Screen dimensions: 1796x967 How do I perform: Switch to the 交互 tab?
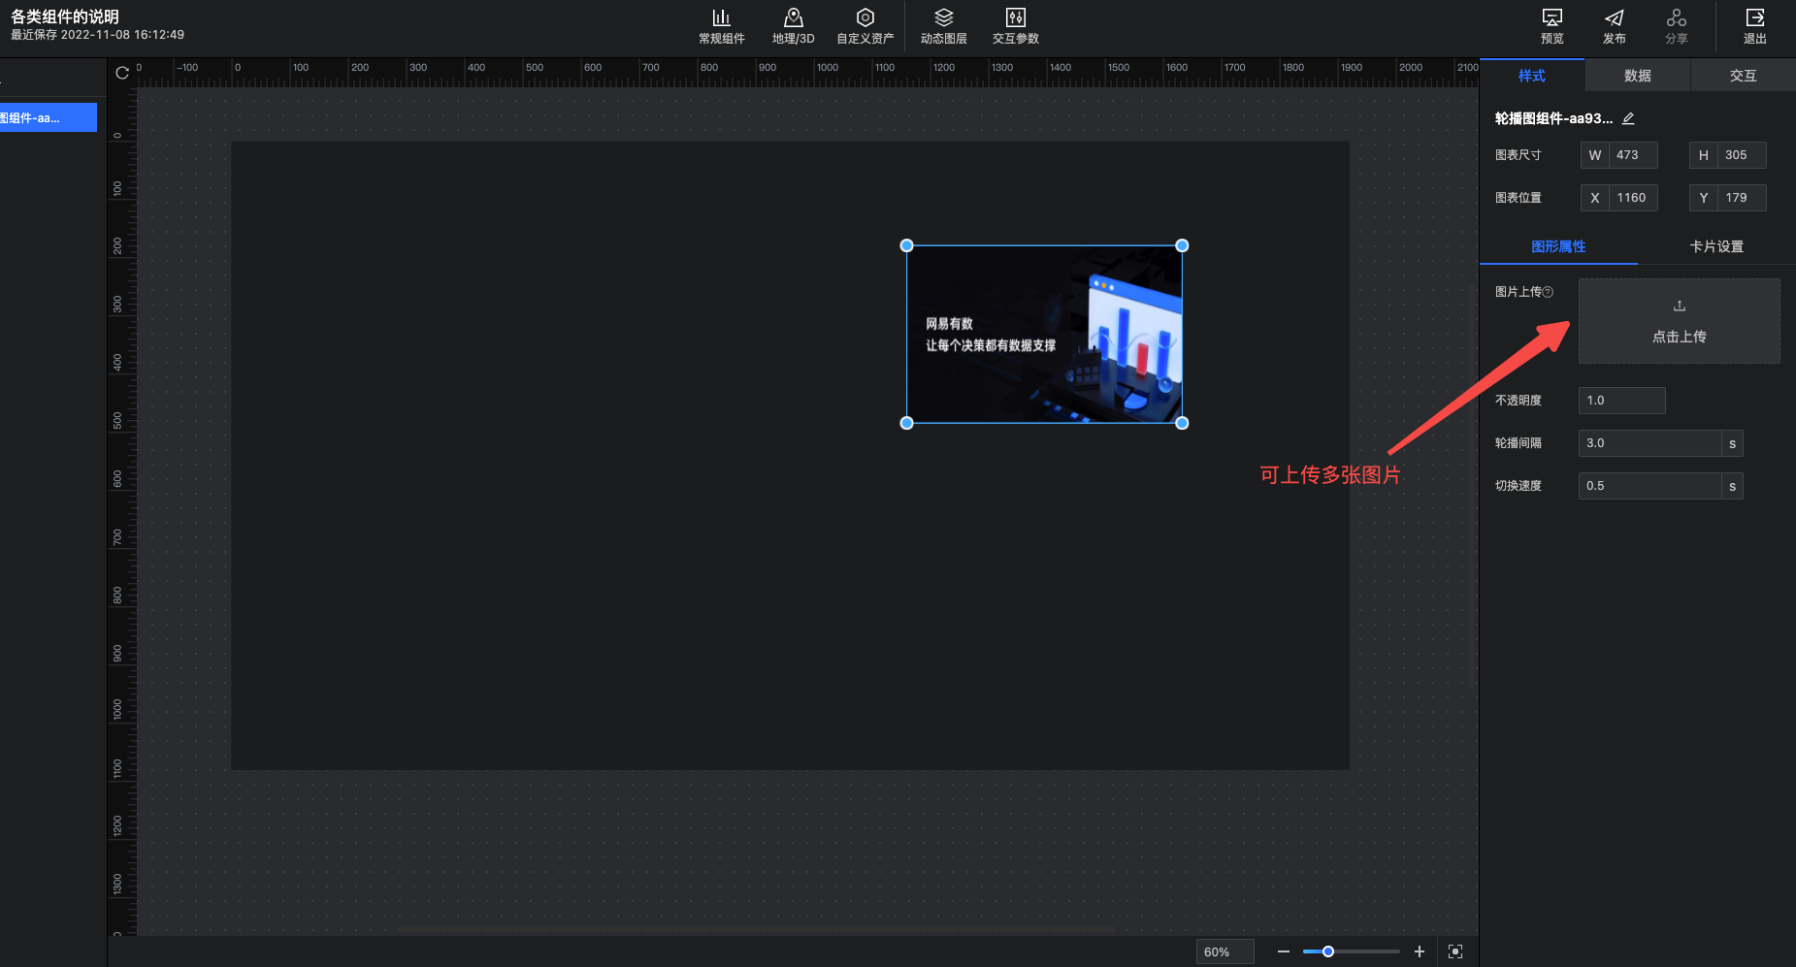1743,76
